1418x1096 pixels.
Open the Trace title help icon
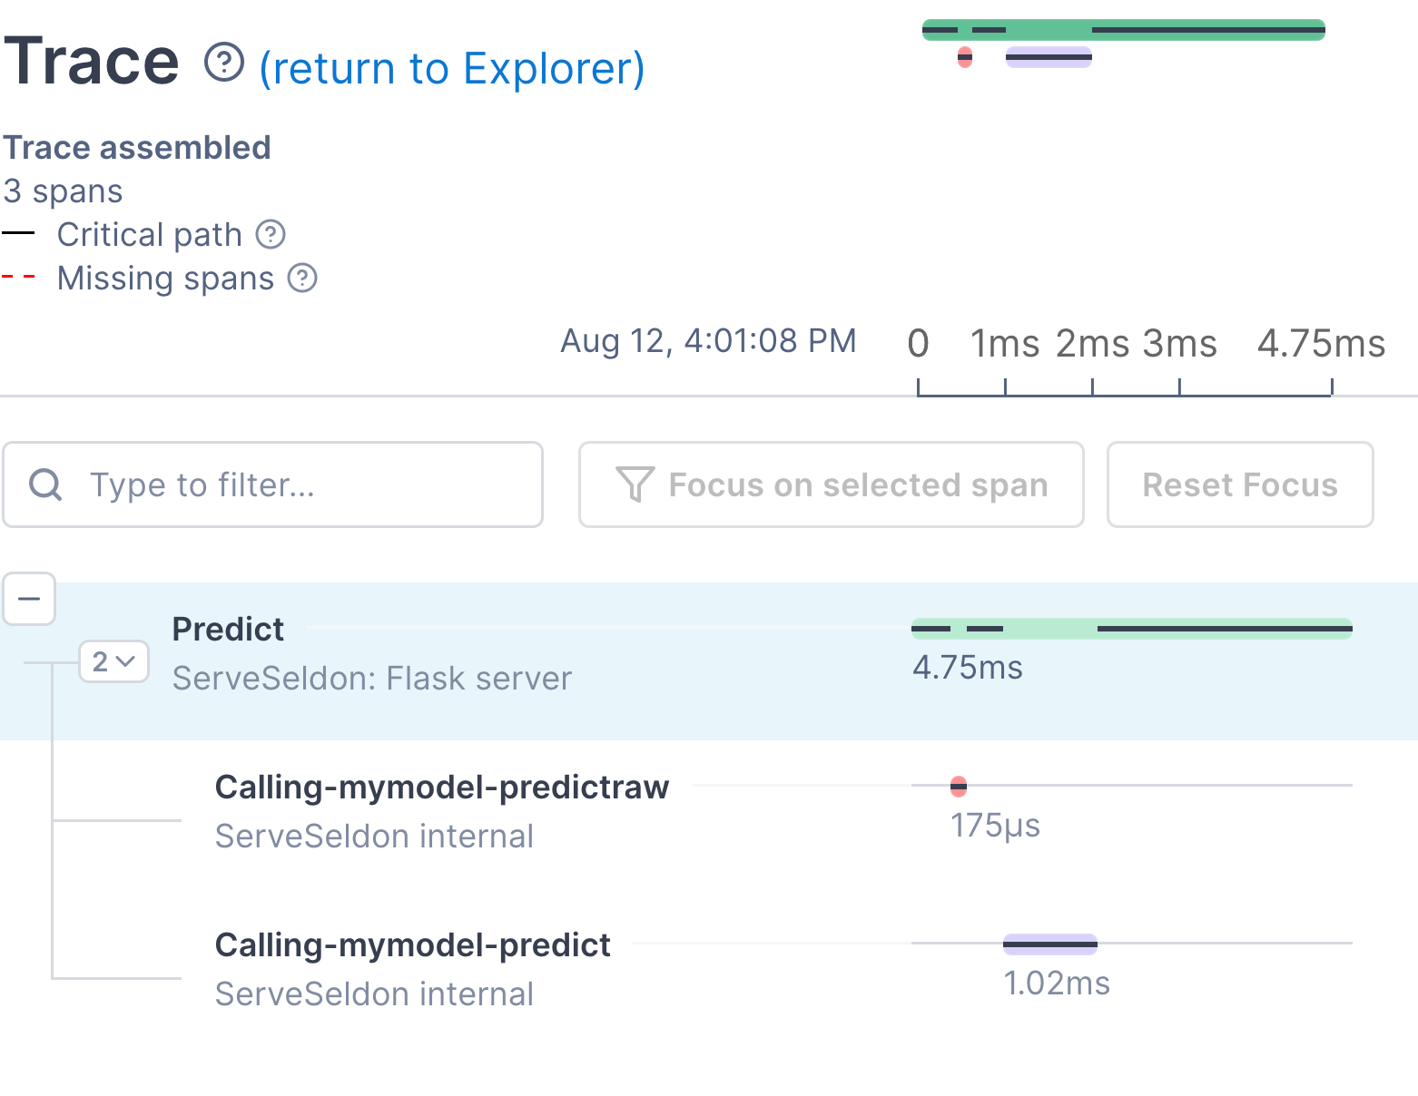(x=222, y=65)
